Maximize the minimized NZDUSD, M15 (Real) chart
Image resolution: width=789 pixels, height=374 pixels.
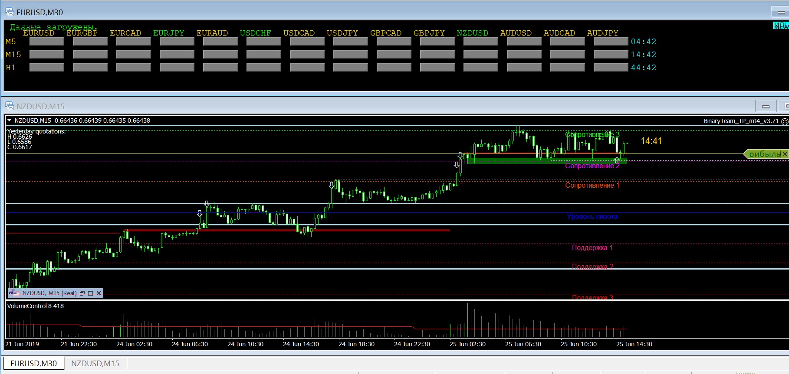pos(90,293)
